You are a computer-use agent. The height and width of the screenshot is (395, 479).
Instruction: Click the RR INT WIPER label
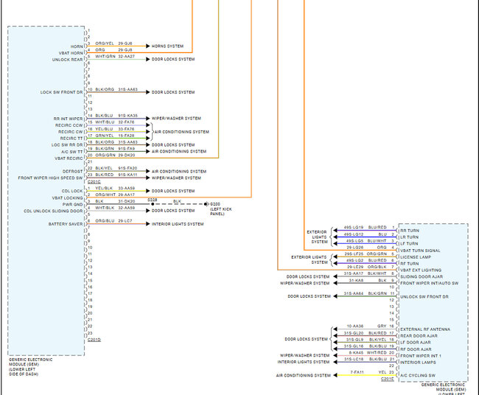tap(68, 119)
